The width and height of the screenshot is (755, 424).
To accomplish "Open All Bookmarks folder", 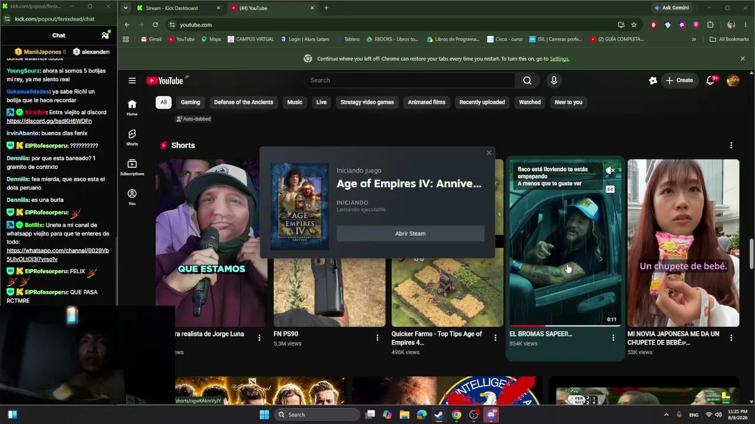I will click(729, 39).
